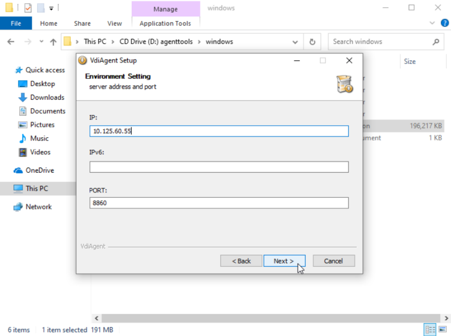
Task: Go back using Explorer's back arrow
Action: pos(11,42)
